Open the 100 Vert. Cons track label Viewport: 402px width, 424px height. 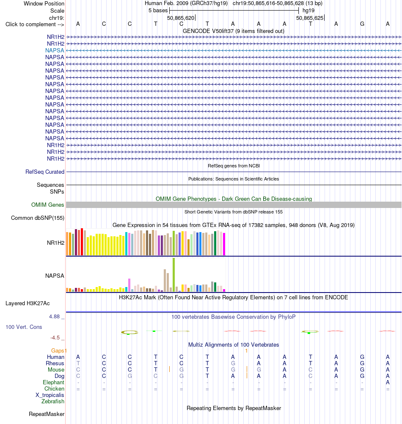click(x=24, y=327)
